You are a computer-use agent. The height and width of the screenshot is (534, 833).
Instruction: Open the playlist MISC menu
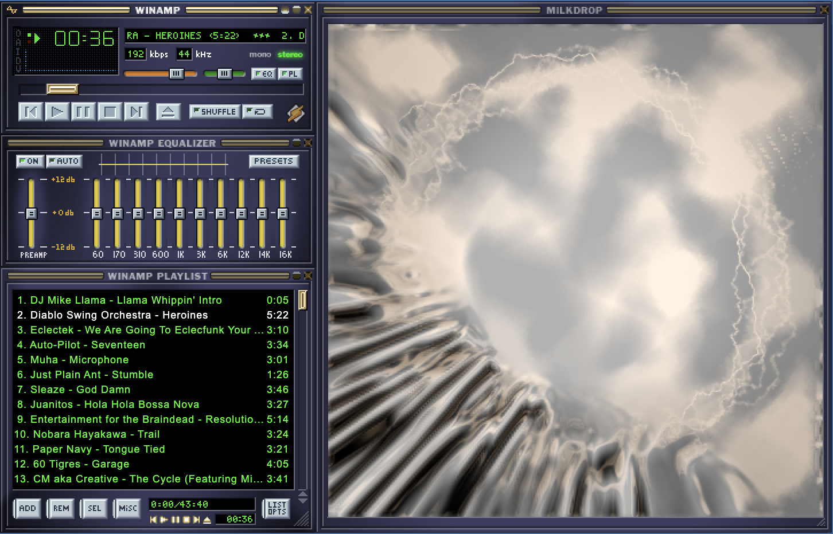(x=127, y=508)
